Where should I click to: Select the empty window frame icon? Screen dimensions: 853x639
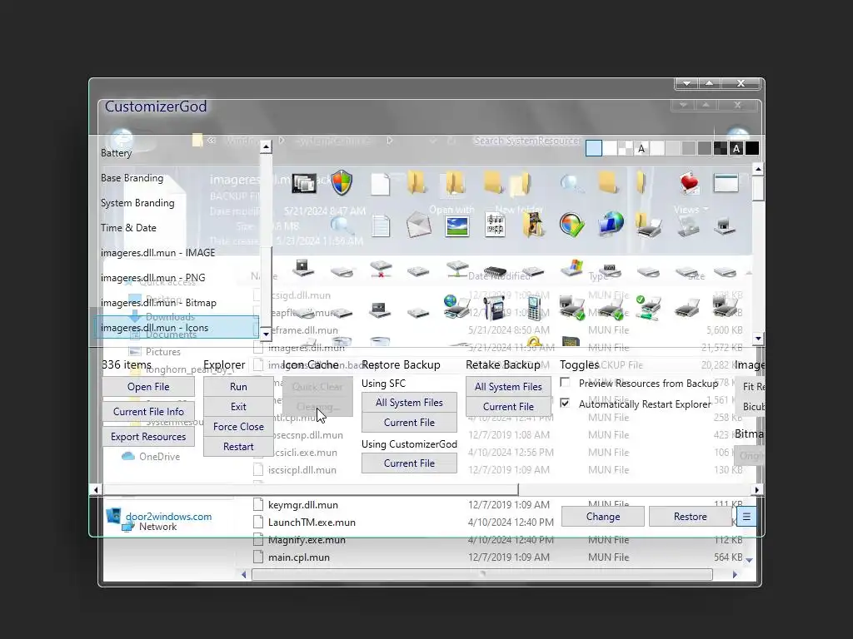click(x=726, y=183)
